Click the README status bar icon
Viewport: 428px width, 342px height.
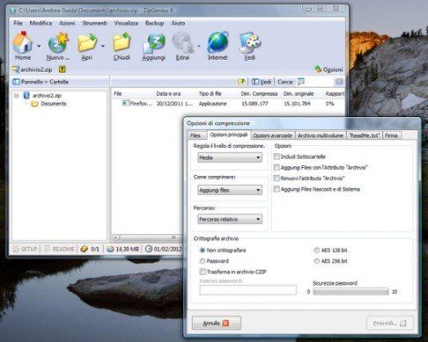pos(47,249)
